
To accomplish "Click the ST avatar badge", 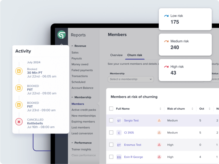I will (119, 121).
